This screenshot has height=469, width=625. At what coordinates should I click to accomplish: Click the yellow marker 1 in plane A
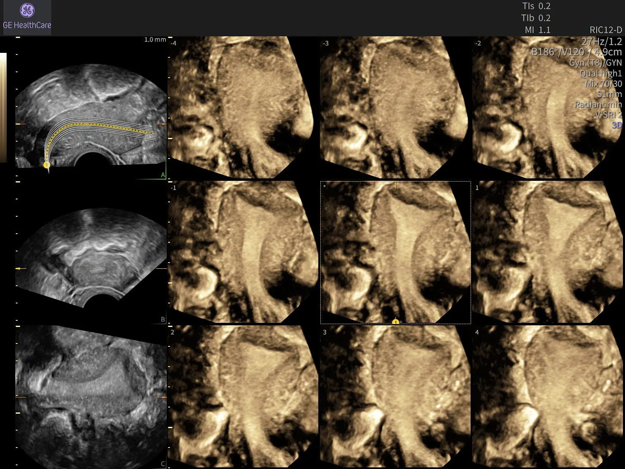[47, 165]
